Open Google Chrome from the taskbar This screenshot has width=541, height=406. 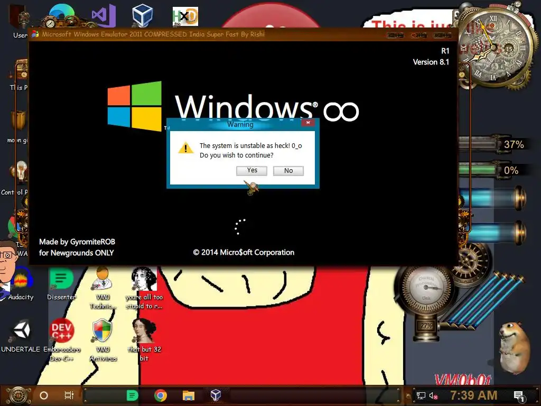pyautogui.click(x=161, y=395)
